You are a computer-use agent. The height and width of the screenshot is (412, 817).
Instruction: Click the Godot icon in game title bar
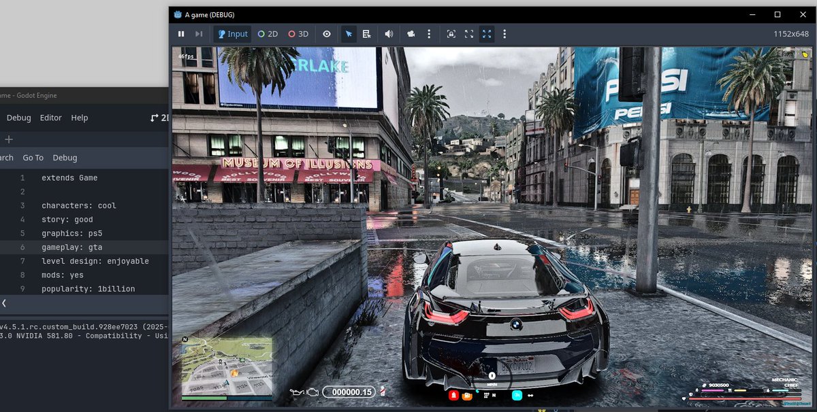click(178, 14)
